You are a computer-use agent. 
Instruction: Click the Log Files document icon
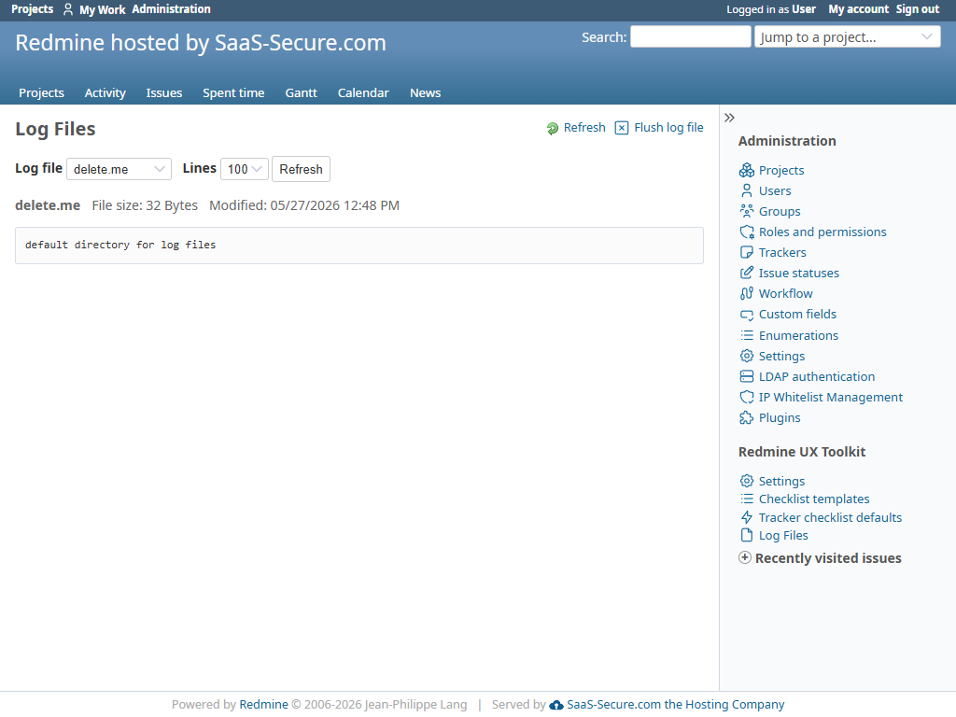[x=746, y=535]
